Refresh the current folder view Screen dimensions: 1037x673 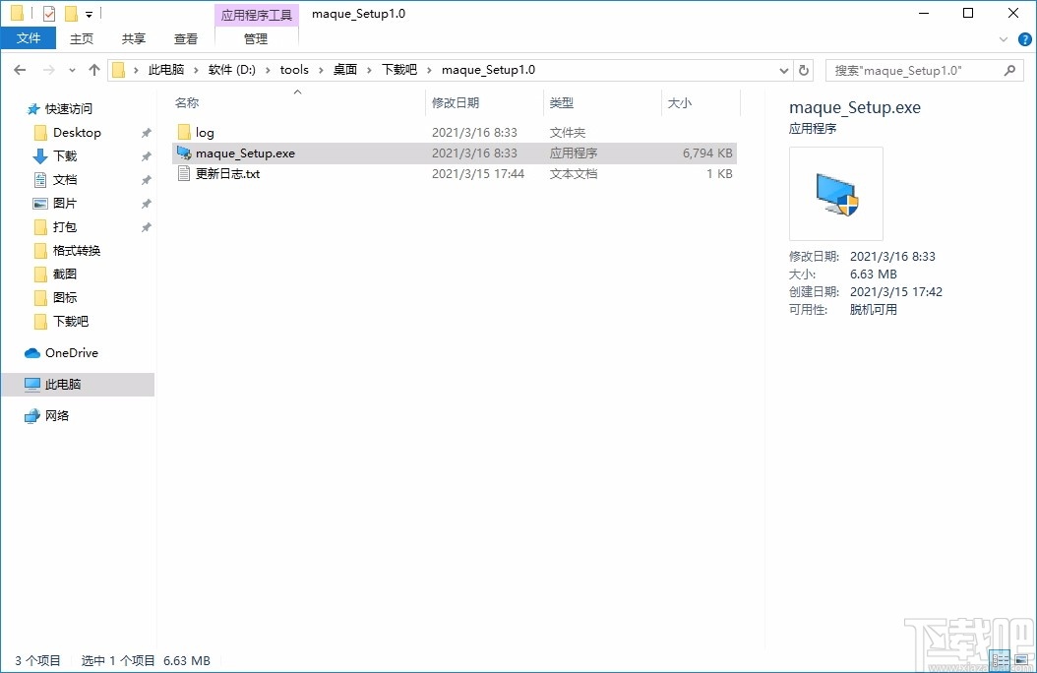pyautogui.click(x=803, y=70)
